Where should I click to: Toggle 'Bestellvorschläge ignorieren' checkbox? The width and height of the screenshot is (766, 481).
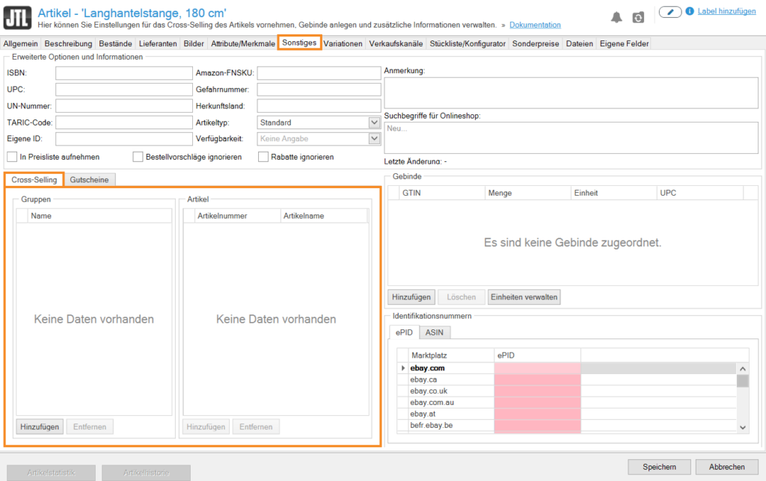pos(138,157)
